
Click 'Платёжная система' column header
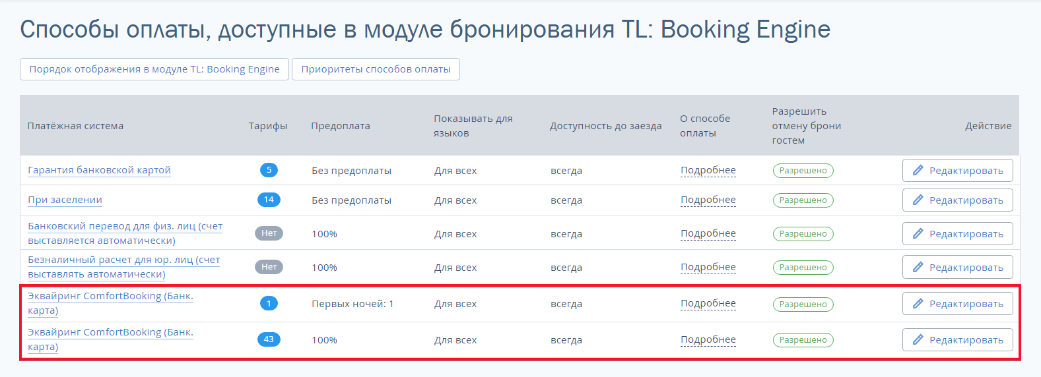[75, 126]
